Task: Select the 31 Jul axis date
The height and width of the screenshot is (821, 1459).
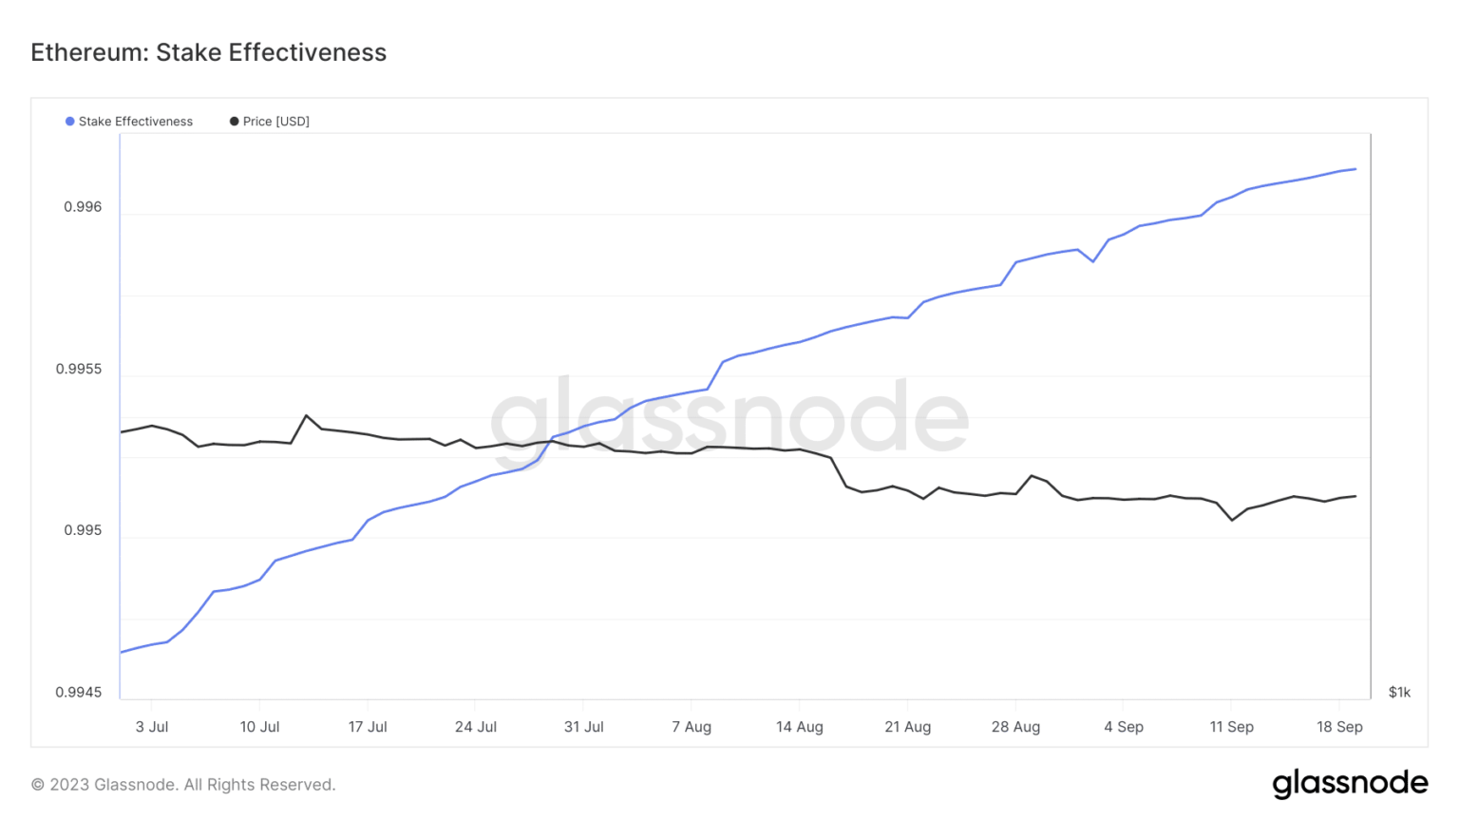Action: tap(584, 727)
